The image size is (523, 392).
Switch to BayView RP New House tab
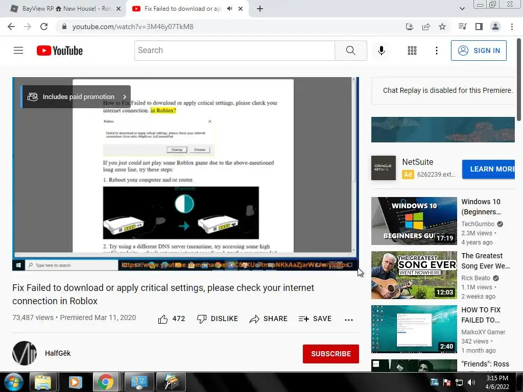click(65, 9)
